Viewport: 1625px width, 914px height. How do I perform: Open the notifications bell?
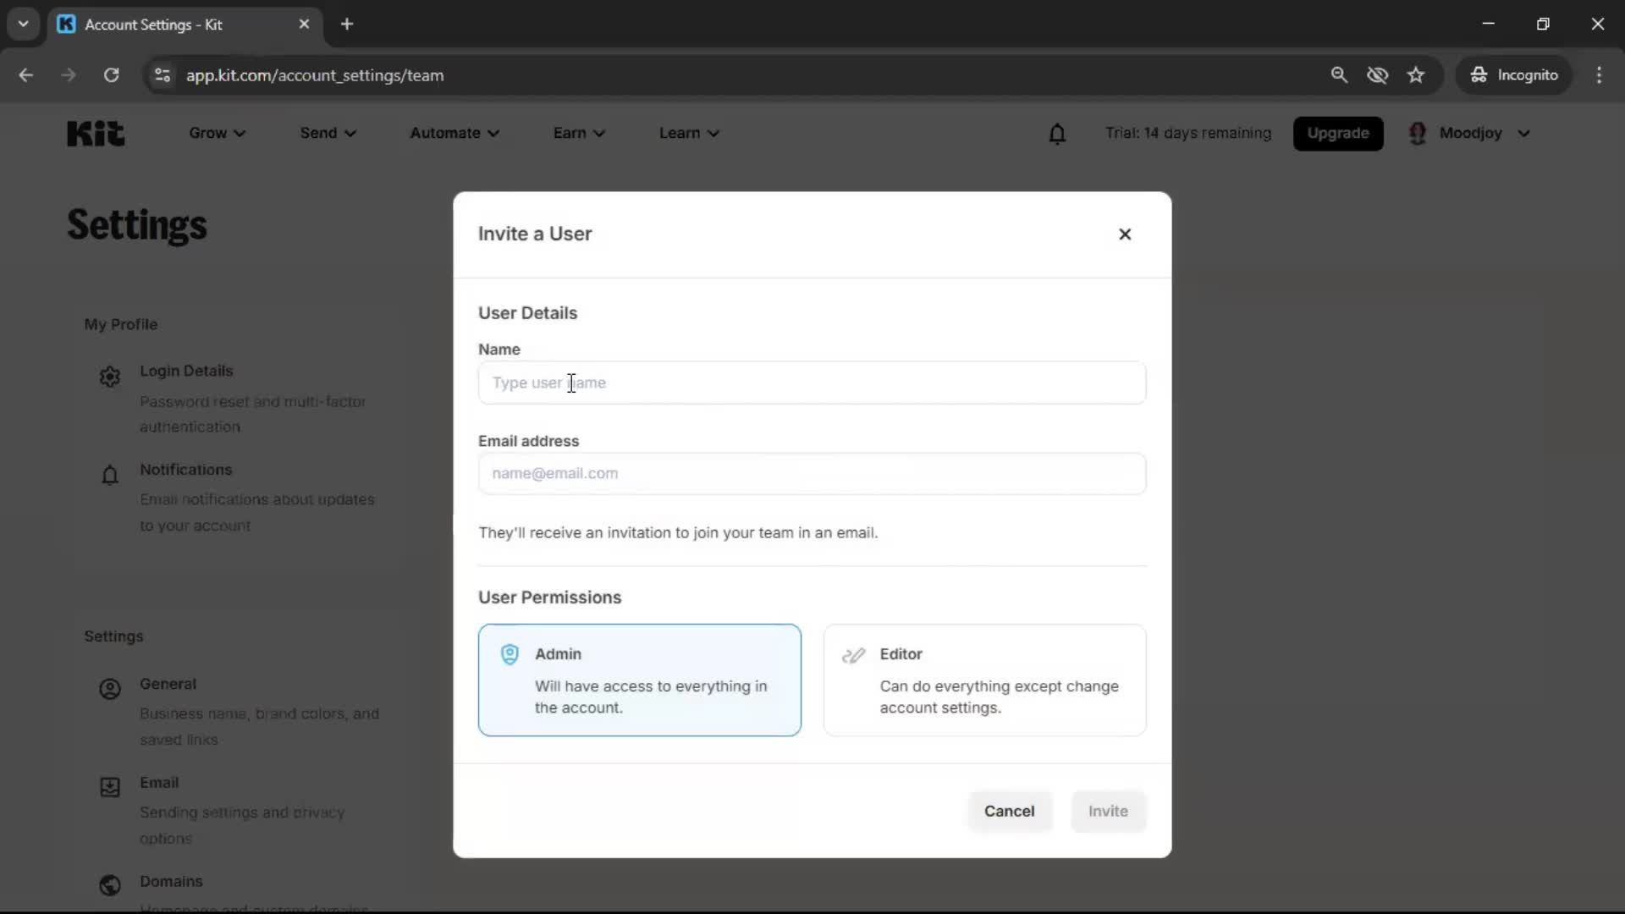pyautogui.click(x=1058, y=133)
